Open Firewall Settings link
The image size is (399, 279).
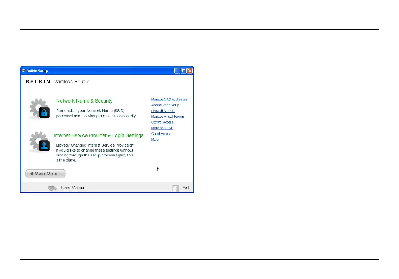163,111
